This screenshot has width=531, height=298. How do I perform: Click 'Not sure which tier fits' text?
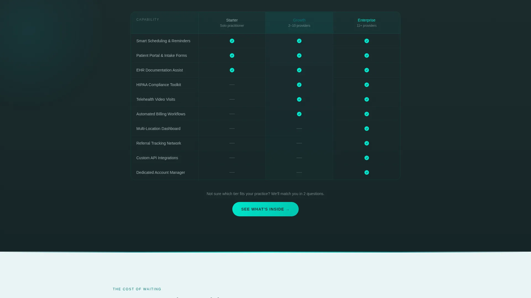(265, 194)
